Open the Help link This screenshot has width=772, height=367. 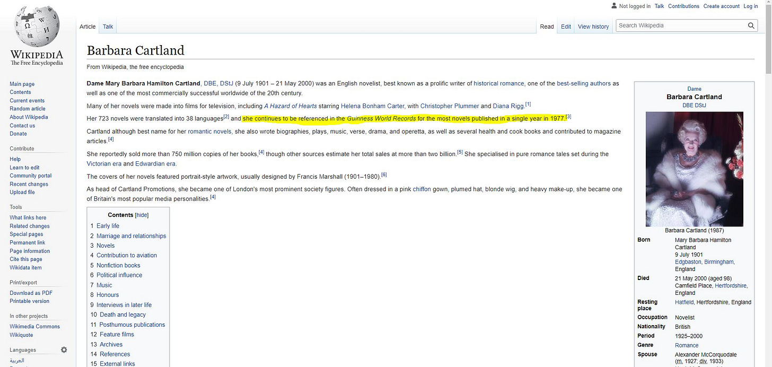point(15,159)
